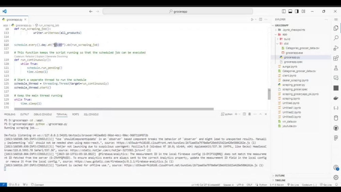Toggle primary side bar layout button
The width and height of the screenshot is (341, 192).
pos(284,11)
